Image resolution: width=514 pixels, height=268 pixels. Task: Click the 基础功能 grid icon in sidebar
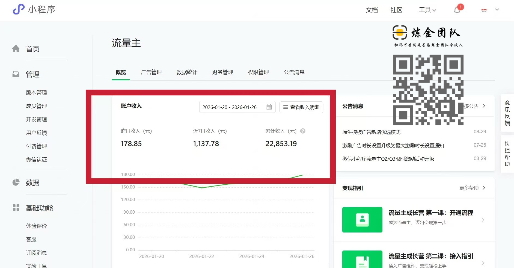[16, 208]
